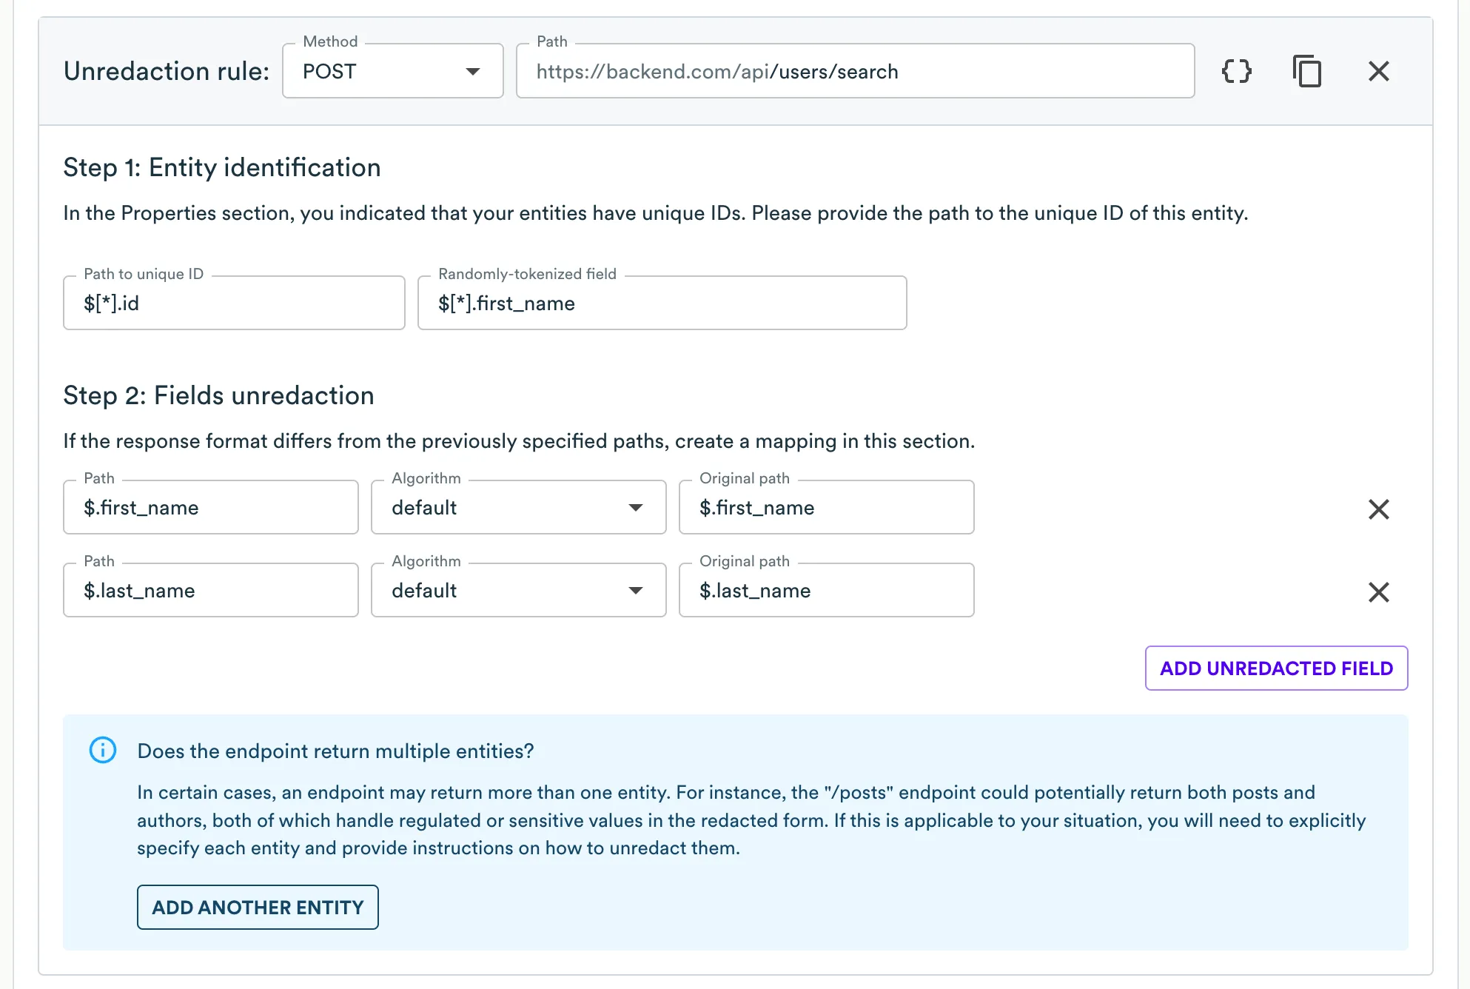
Task: Duplicate the unredaction rule with copy icon
Action: coord(1307,71)
